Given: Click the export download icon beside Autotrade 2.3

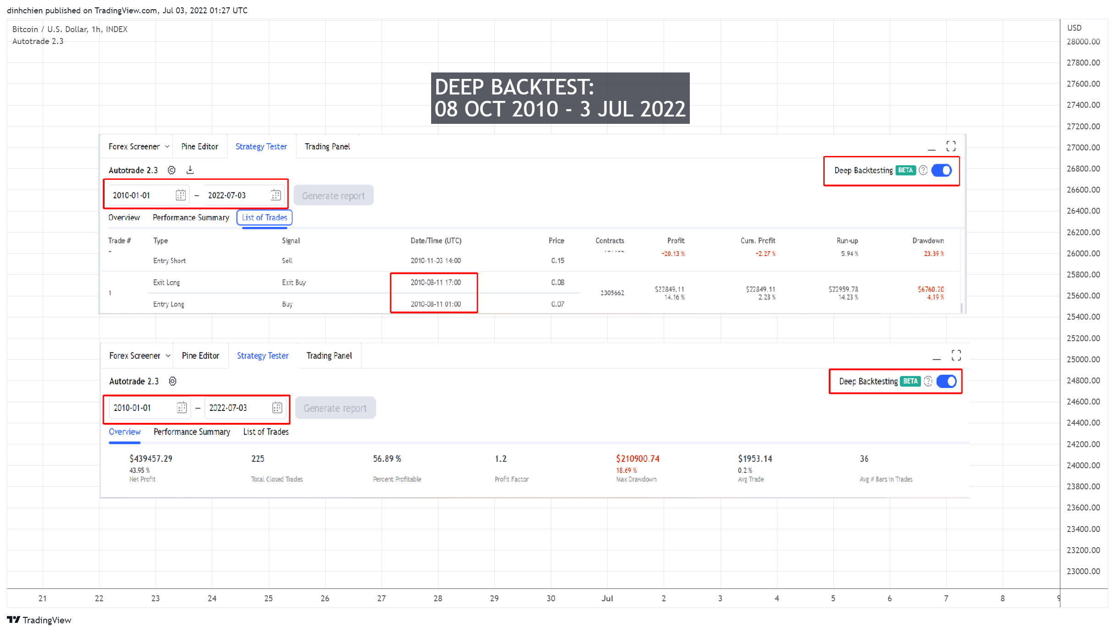Looking at the screenshot, I should pyautogui.click(x=190, y=170).
